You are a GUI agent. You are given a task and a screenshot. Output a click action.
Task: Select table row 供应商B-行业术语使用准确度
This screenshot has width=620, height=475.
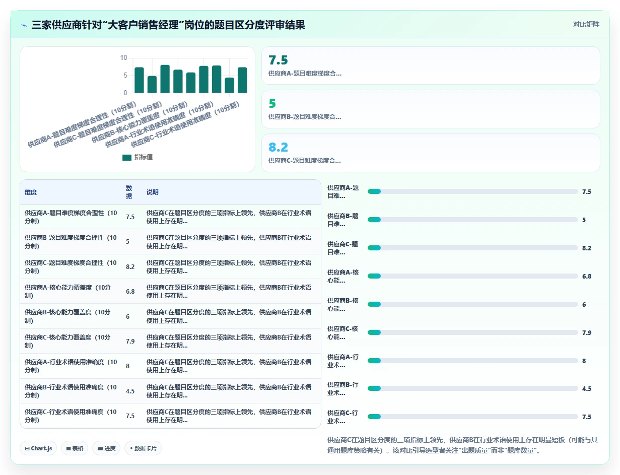click(x=170, y=391)
